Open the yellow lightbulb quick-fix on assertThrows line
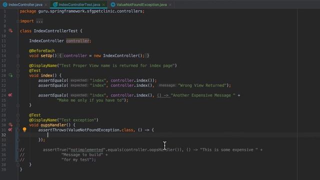 click(x=24, y=129)
